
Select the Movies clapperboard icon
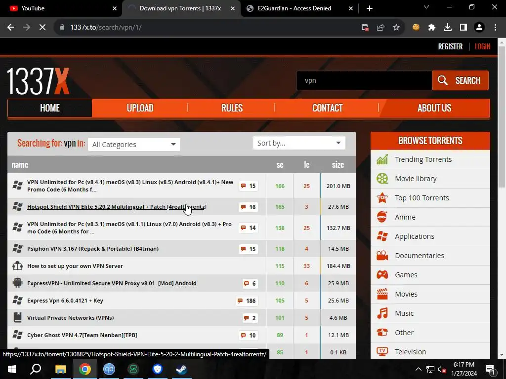click(382, 294)
